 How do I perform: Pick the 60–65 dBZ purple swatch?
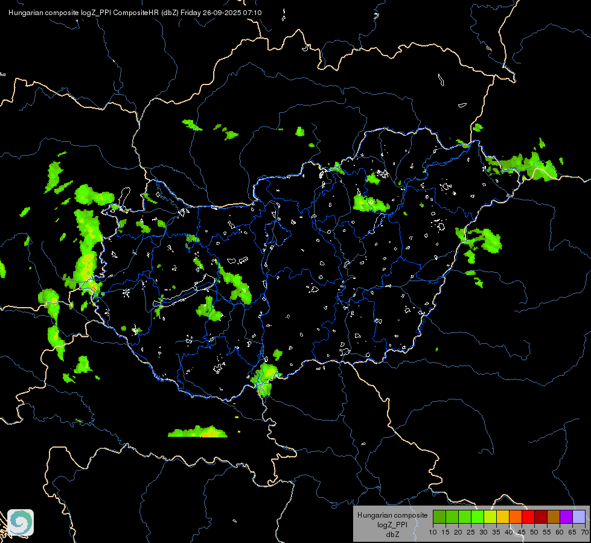pyautogui.click(x=566, y=516)
